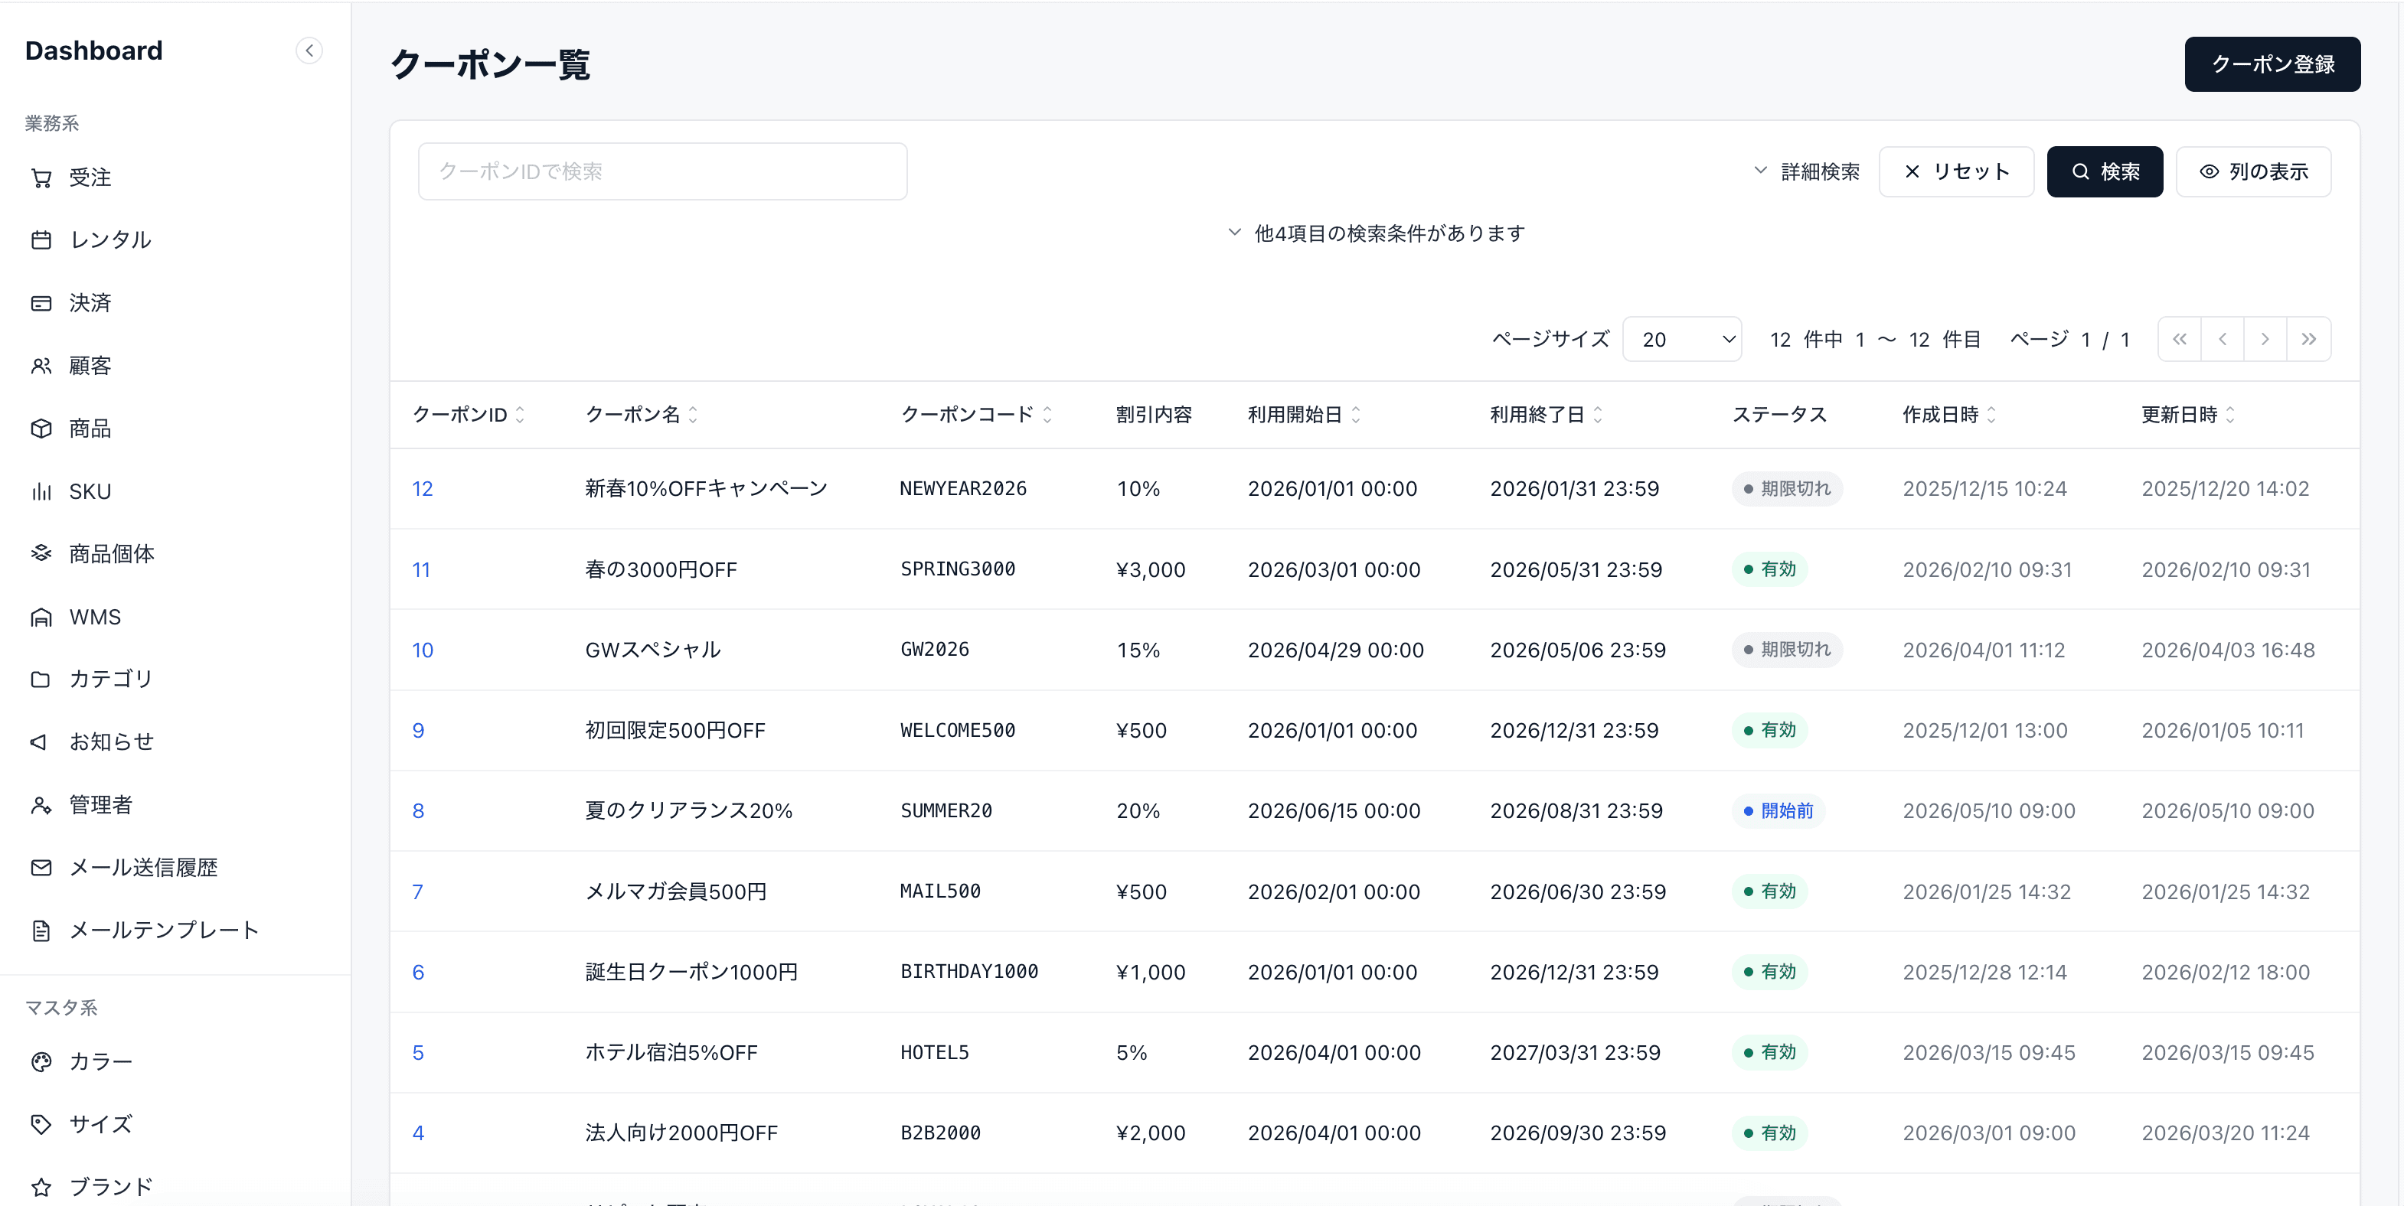Click the BIRTHDAY1000 coupon code cell

point(969,972)
